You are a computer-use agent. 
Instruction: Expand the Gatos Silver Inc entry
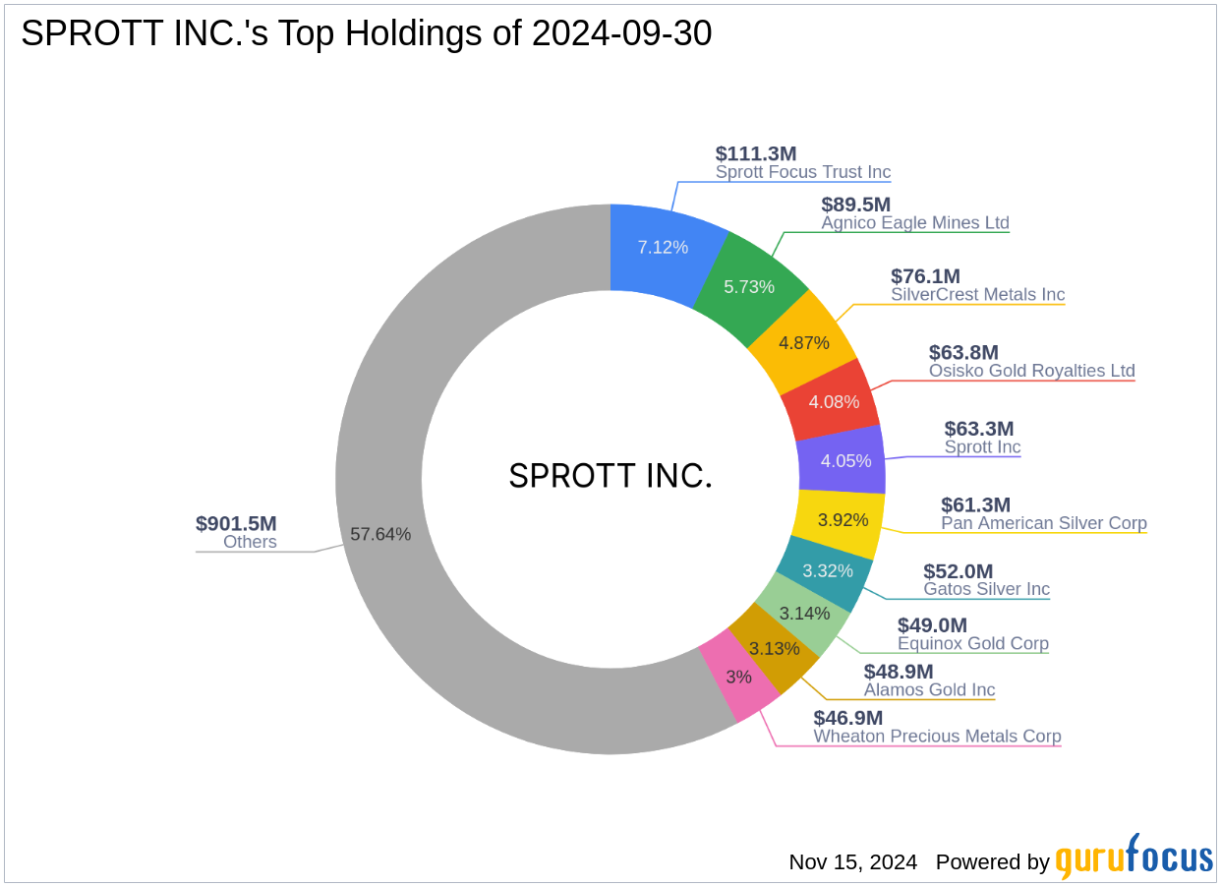986,589
